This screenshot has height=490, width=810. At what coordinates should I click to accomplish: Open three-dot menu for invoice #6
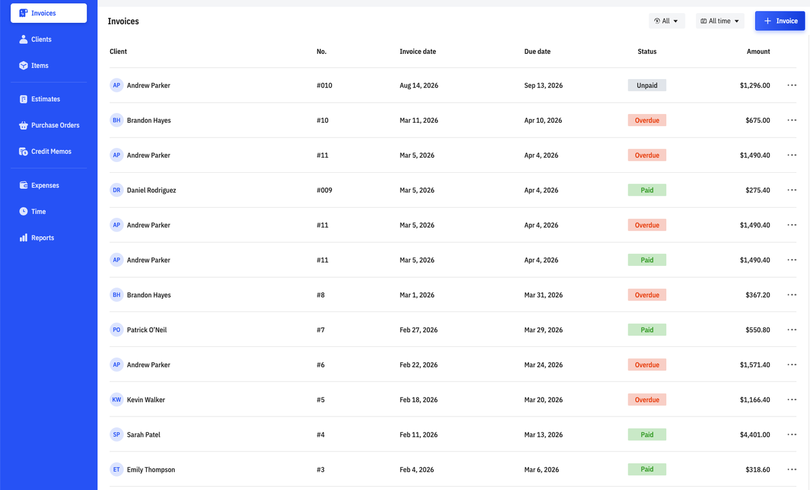pos(792,365)
